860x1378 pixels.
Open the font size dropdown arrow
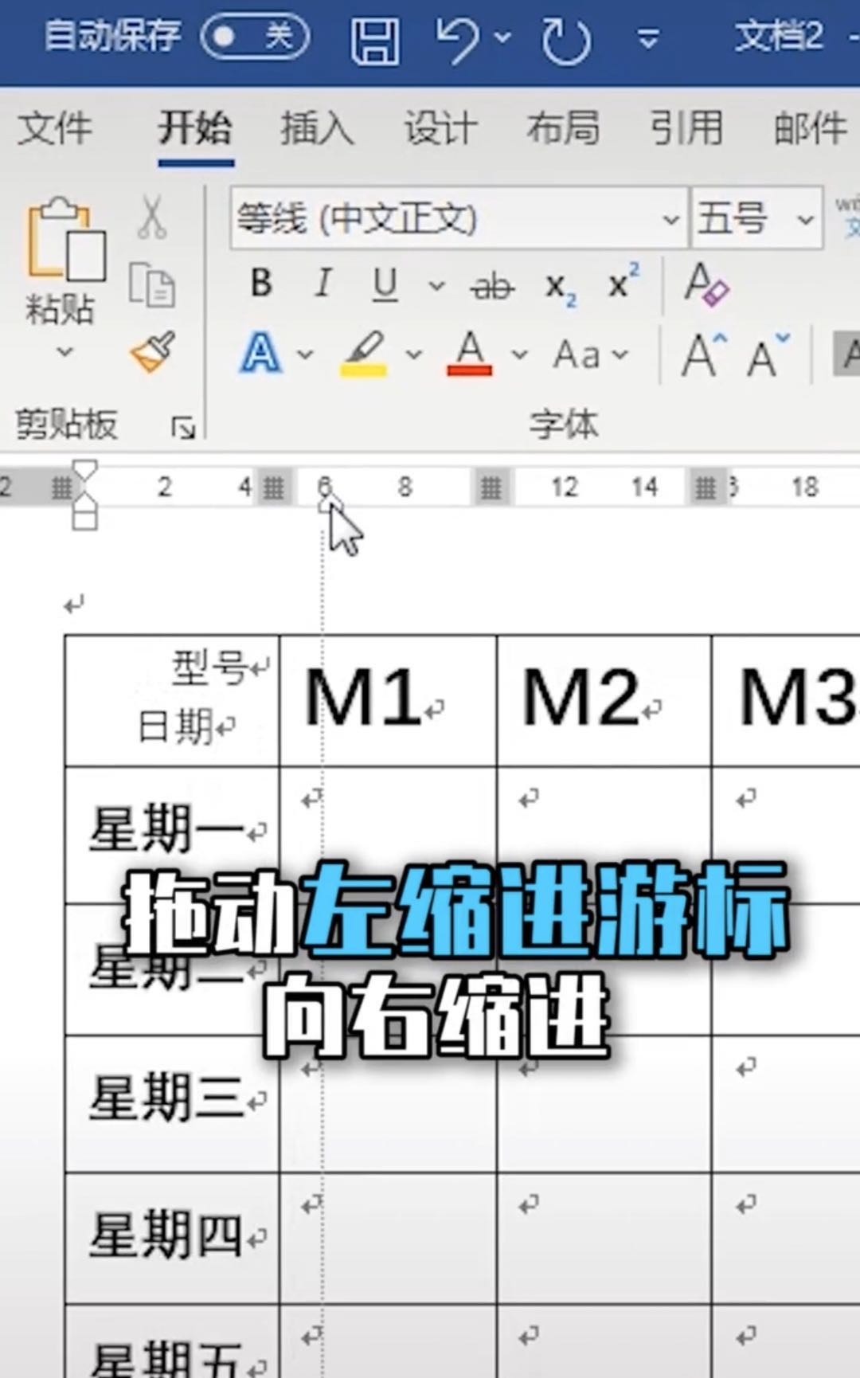click(x=807, y=219)
